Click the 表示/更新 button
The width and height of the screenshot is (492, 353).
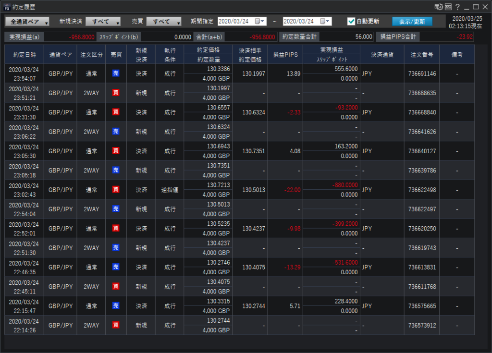point(412,21)
